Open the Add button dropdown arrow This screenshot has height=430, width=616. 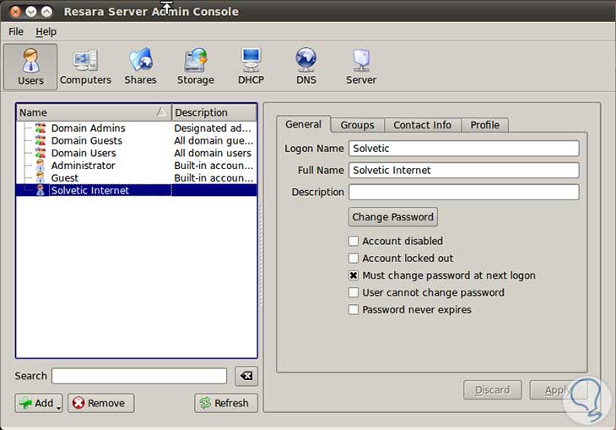[59, 406]
